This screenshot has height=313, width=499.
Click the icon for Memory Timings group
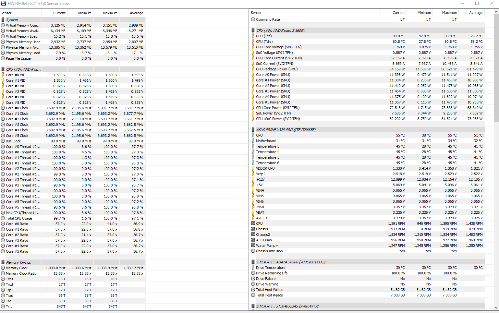pyautogui.click(x=3, y=262)
